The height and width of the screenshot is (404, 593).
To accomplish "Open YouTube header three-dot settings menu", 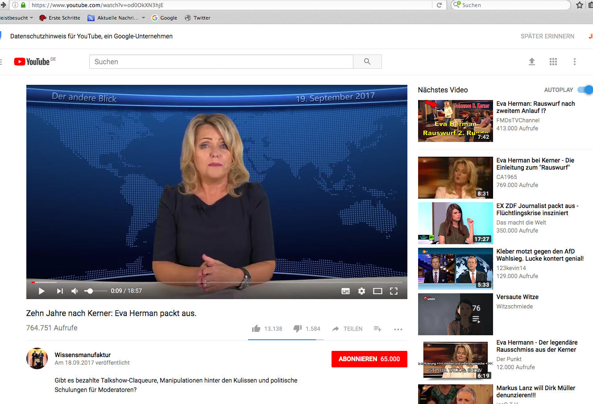I will tap(575, 62).
